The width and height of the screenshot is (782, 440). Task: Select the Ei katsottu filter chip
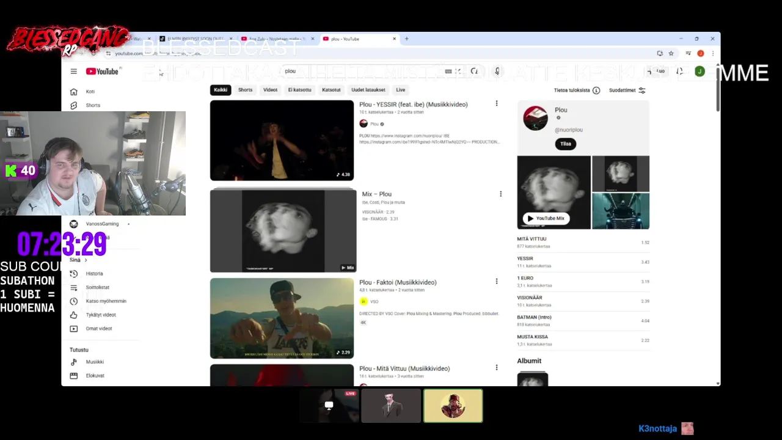[299, 90]
